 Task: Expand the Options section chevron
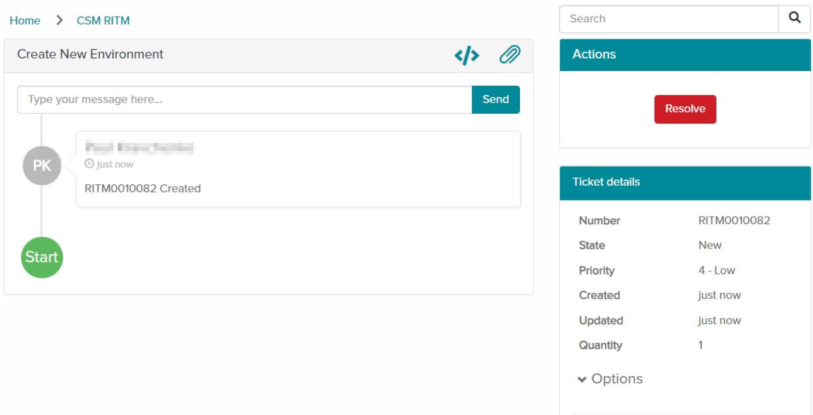click(x=582, y=379)
